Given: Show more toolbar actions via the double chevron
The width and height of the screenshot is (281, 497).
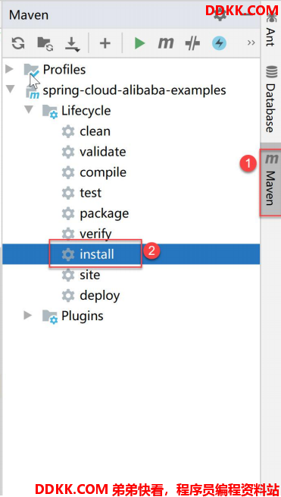Looking at the screenshot, I should pyautogui.click(x=251, y=42).
